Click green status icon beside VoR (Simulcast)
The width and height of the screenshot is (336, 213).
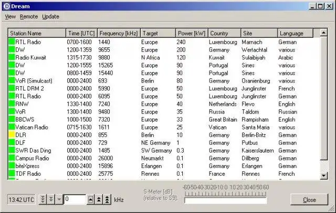point(12,81)
